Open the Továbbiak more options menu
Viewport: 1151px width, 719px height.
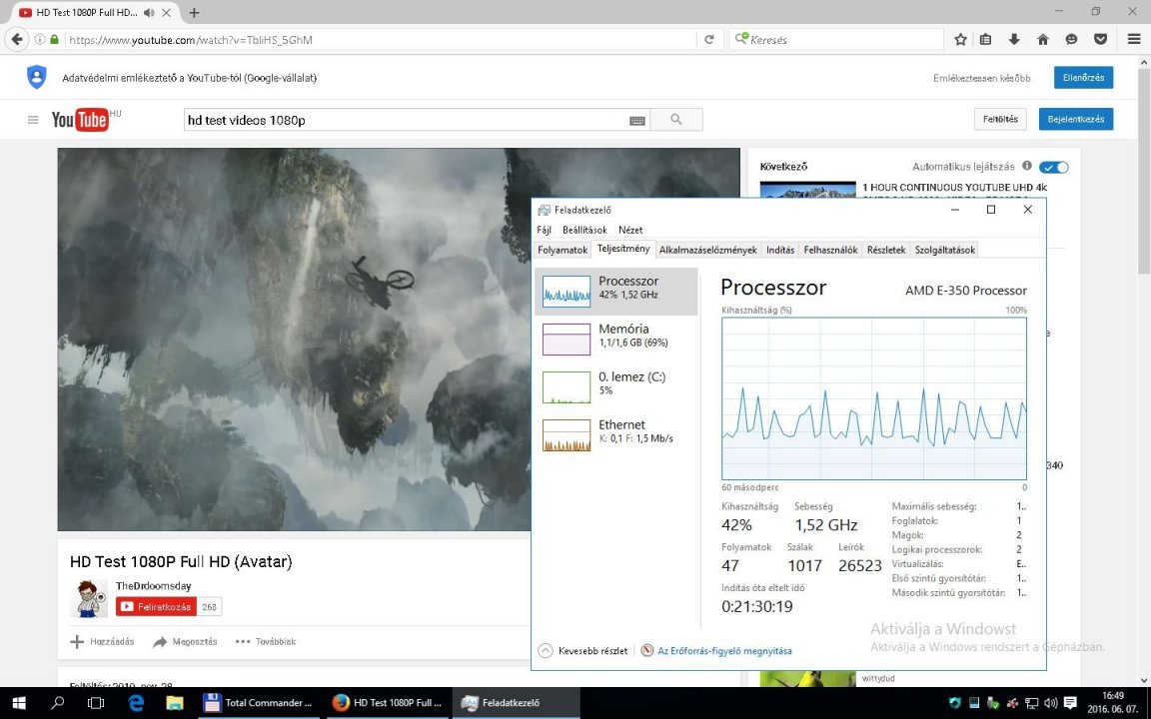point(266,642)
